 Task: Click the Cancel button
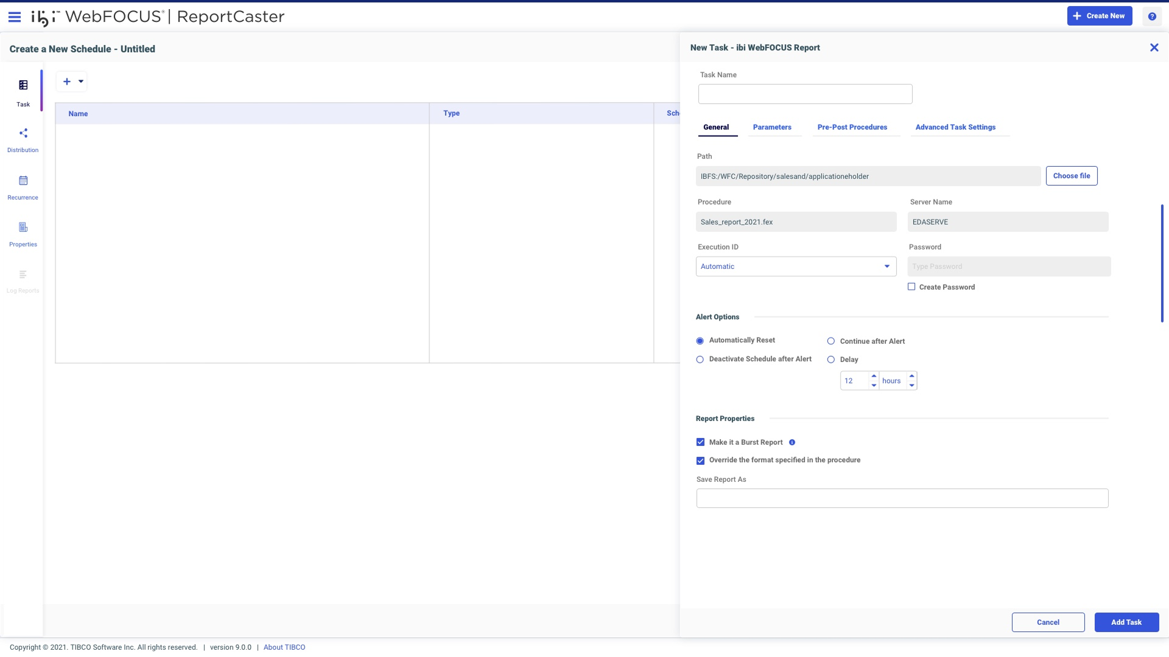1048,622
